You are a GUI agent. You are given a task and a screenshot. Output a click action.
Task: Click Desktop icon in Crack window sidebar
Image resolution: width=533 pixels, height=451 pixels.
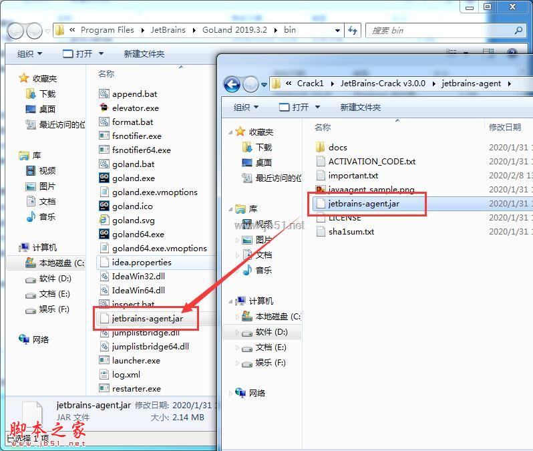247,162
